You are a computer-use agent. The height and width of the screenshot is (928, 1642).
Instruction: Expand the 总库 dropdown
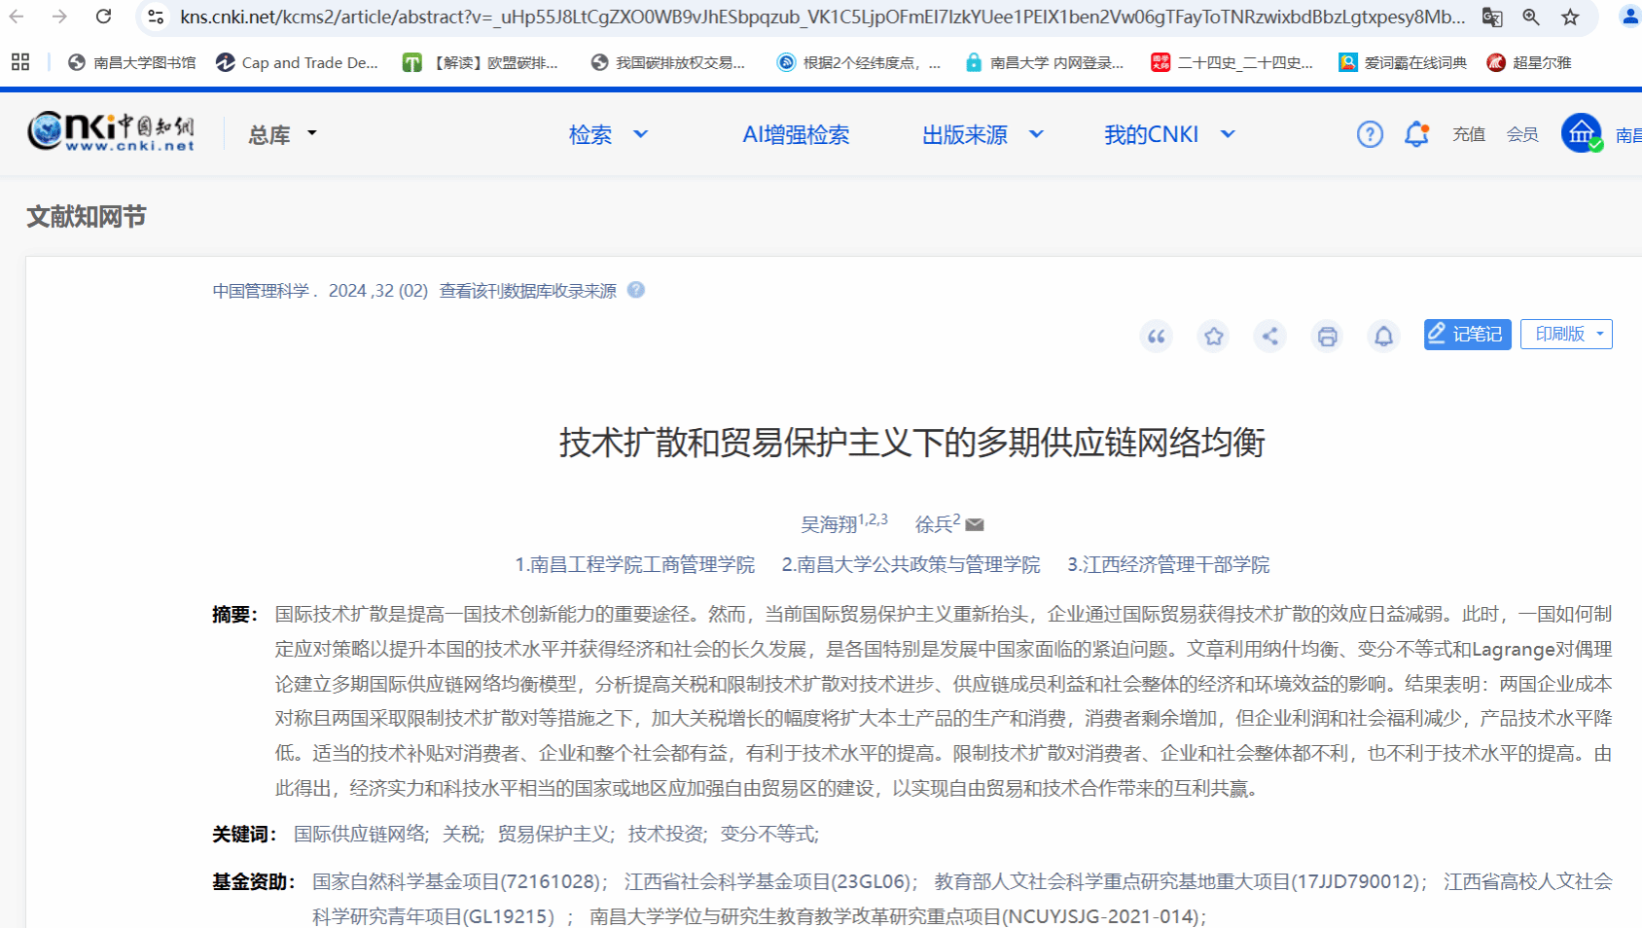tap(282, 134)
